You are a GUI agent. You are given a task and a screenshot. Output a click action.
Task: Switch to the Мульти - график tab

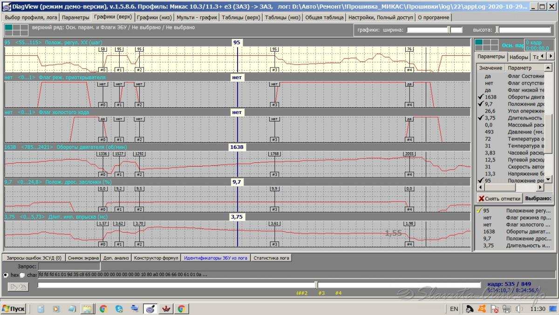pyautogui.click(x=195, y=17)
